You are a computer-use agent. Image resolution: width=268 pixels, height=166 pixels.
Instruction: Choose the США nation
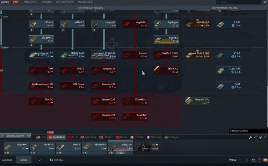pyautogui.click(x=41, y=137)
